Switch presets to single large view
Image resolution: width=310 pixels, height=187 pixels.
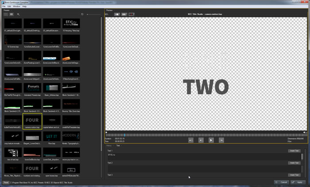(x=12, y=15)
